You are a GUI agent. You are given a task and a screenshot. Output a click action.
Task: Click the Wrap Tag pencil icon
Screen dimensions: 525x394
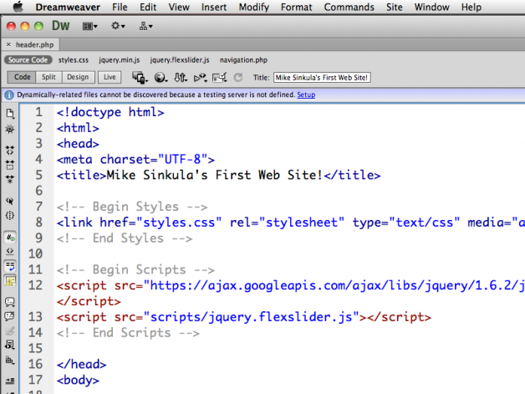[10, 331]
